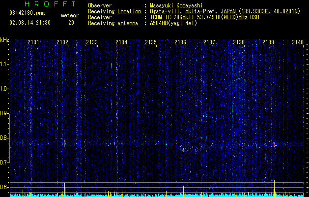Screen dimensions: 309x197
Task: Click the kHz axis unit label
Action: coord(4,40)
